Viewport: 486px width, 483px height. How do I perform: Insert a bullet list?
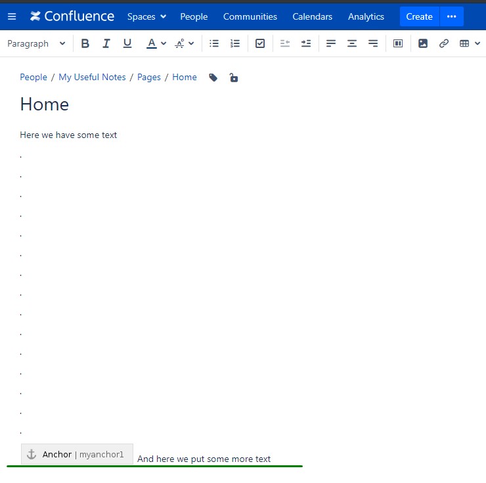214,43
